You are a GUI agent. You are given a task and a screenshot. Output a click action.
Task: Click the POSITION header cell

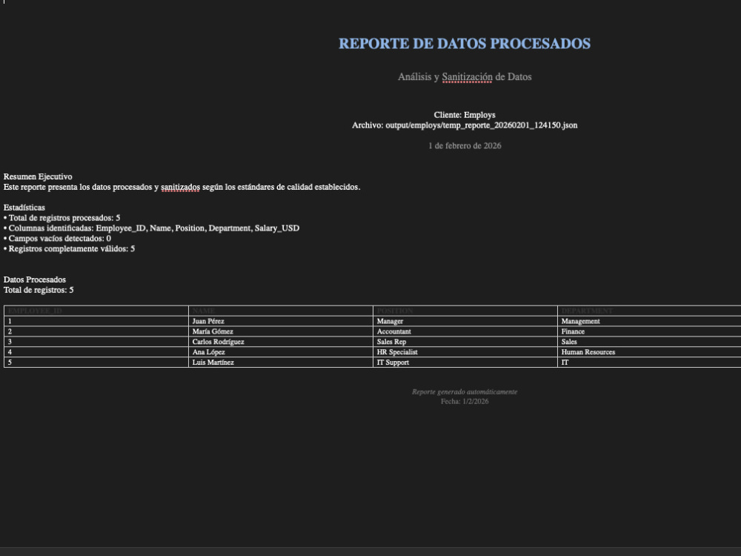tap(465, 311)
